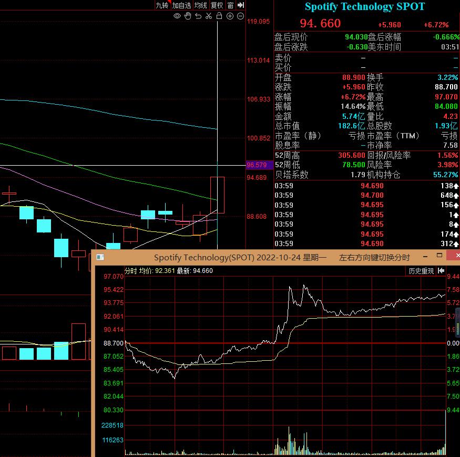Minimize the Spotify intraday popup window
Screen dimensions: 460x457
pos(425,257)
